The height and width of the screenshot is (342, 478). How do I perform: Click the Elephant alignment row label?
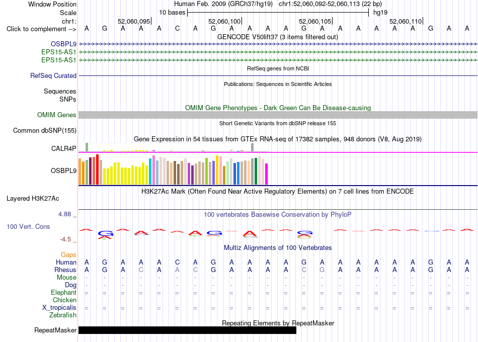point(63,293)
